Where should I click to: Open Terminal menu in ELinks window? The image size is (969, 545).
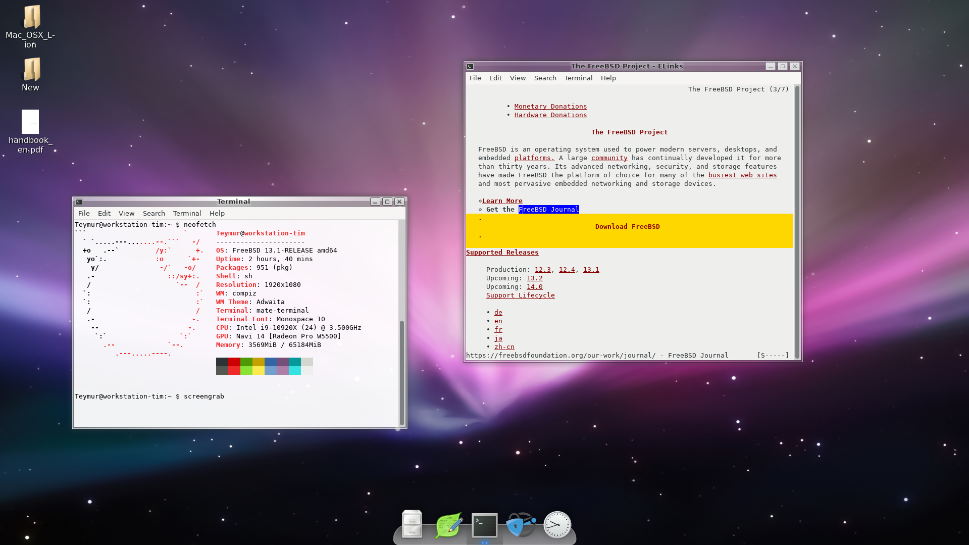pyautogui.click(x=578, y=78)
